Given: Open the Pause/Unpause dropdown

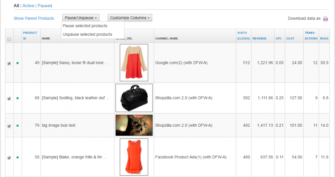Looking at the screenshot, I should click(81, 18).
